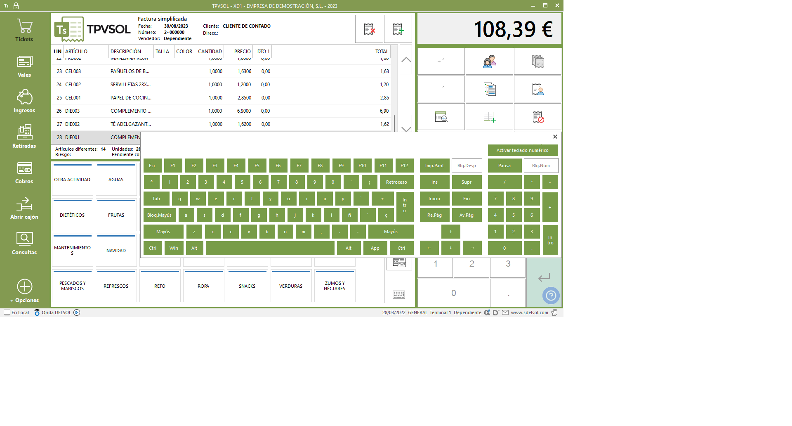Click the delete ticket icon with red X
This screenshot has height=426, width=792.
click(x=369, y=29)
